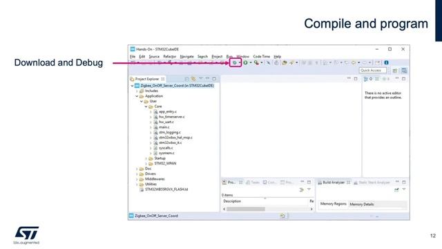Select the Doc folder
Screen dimensions: 442x249
pos(148,169)
